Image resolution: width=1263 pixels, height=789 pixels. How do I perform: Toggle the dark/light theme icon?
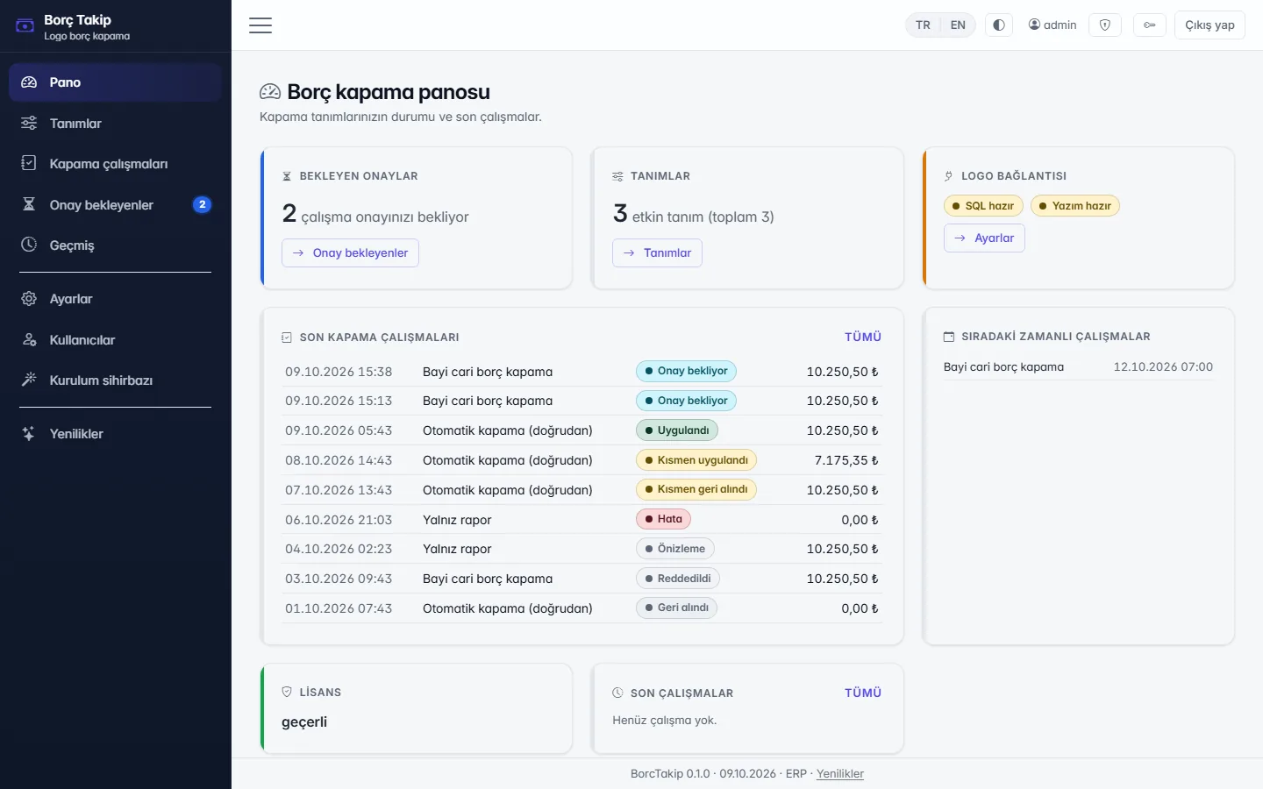[x=999, y=25]
